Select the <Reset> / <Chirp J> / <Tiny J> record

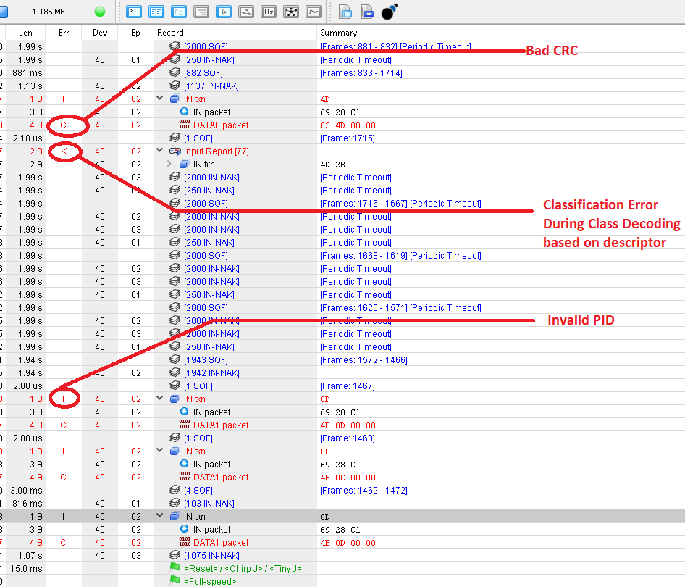click(x=243, y=569)
